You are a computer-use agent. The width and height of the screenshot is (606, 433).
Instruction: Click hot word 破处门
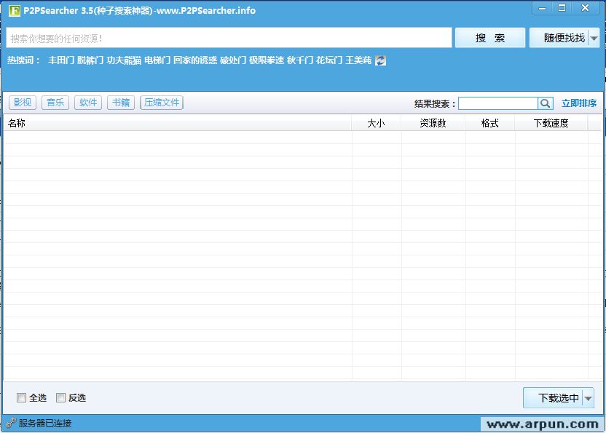[233, 60]
